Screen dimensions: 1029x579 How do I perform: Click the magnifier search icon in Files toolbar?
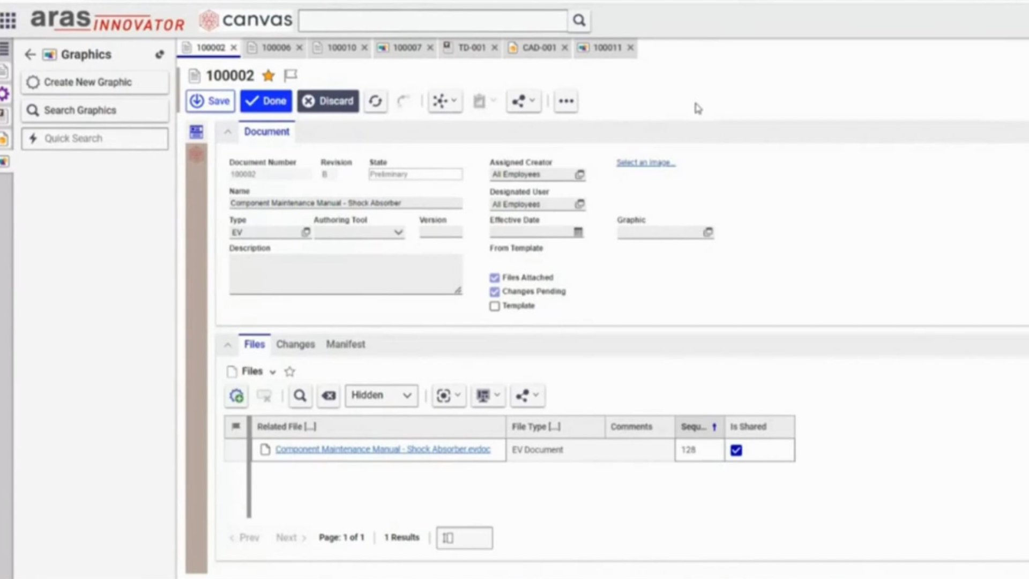click(300, 396)
